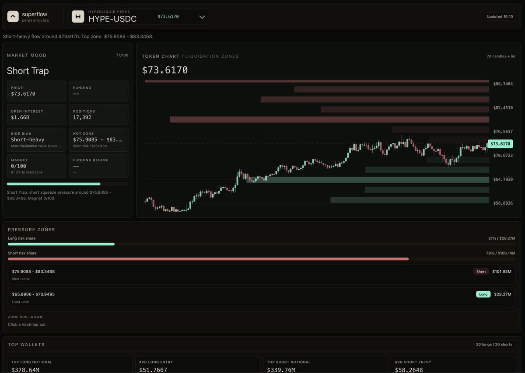Click the Long risk share progress bar
525x373 pixels.
click(262, 244)
